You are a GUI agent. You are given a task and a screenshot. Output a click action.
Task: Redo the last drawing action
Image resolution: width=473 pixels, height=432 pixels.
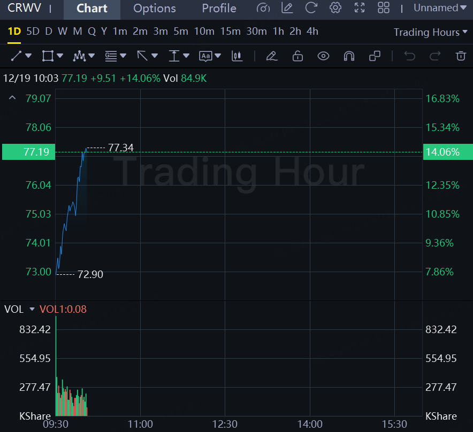click(435, 56)
